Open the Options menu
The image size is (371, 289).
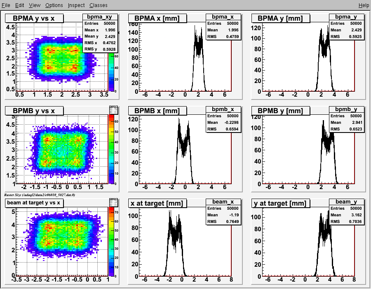(x=54, y=5)
